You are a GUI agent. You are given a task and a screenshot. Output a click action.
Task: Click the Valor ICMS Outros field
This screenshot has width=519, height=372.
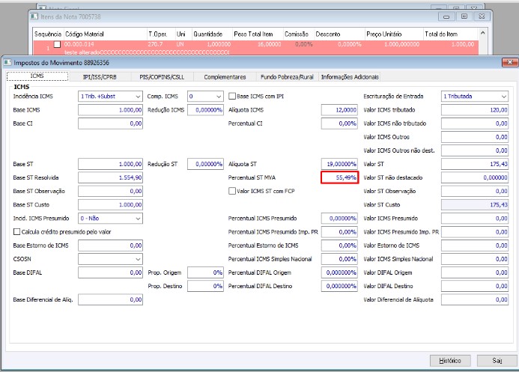475,137
